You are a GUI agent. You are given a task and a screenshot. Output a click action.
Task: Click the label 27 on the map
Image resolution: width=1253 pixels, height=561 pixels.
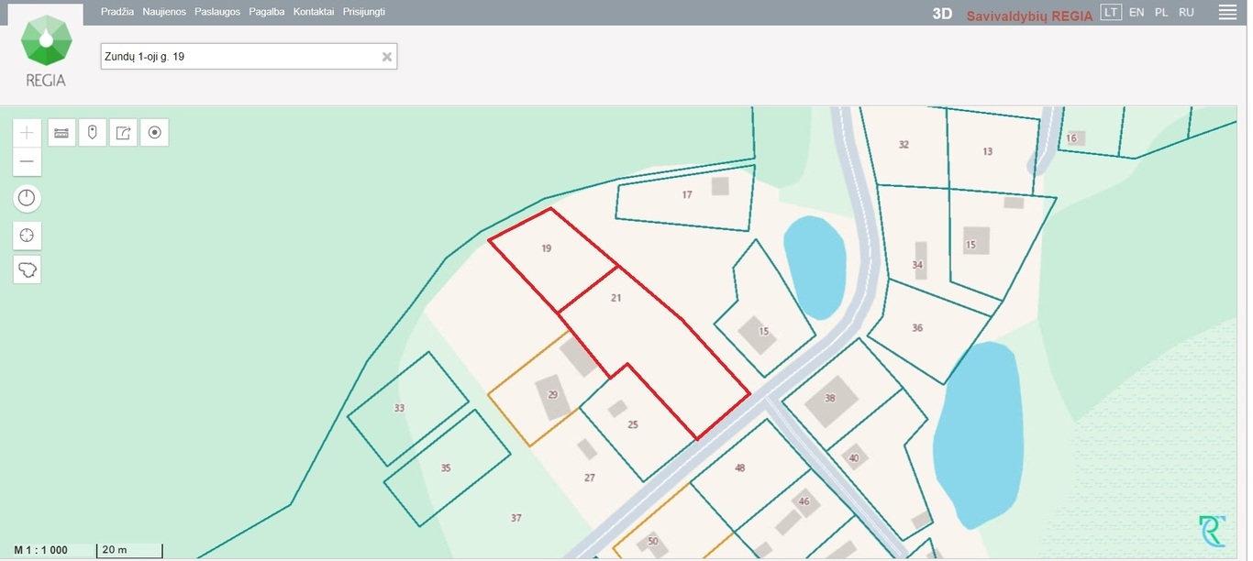pyautogui.click(x=590, y=478)
